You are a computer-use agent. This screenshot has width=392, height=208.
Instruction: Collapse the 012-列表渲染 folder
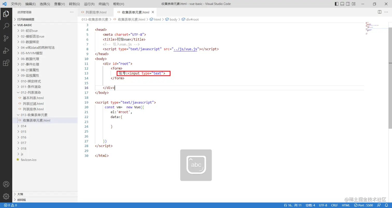45,92
